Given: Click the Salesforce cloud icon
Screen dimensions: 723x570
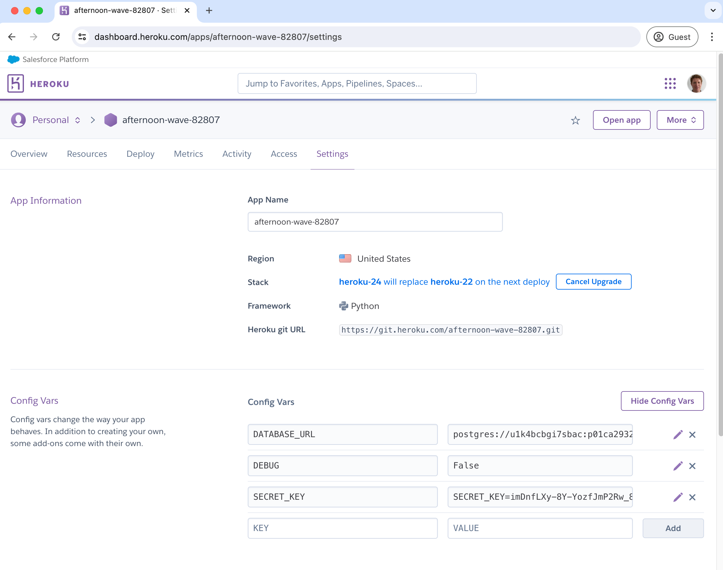Looking at the screenshot, I should tap(13, 60).
